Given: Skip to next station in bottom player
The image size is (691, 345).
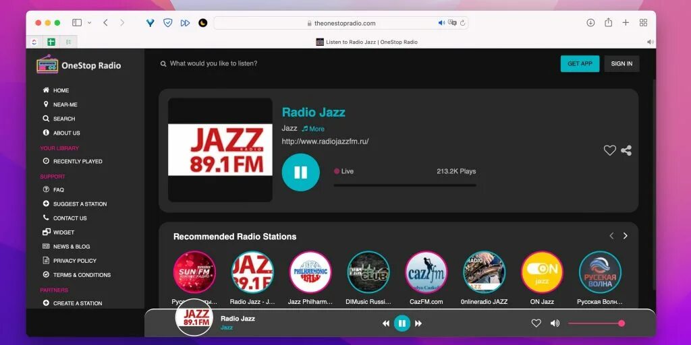Looking at the screenshot, I should point(418,323).
